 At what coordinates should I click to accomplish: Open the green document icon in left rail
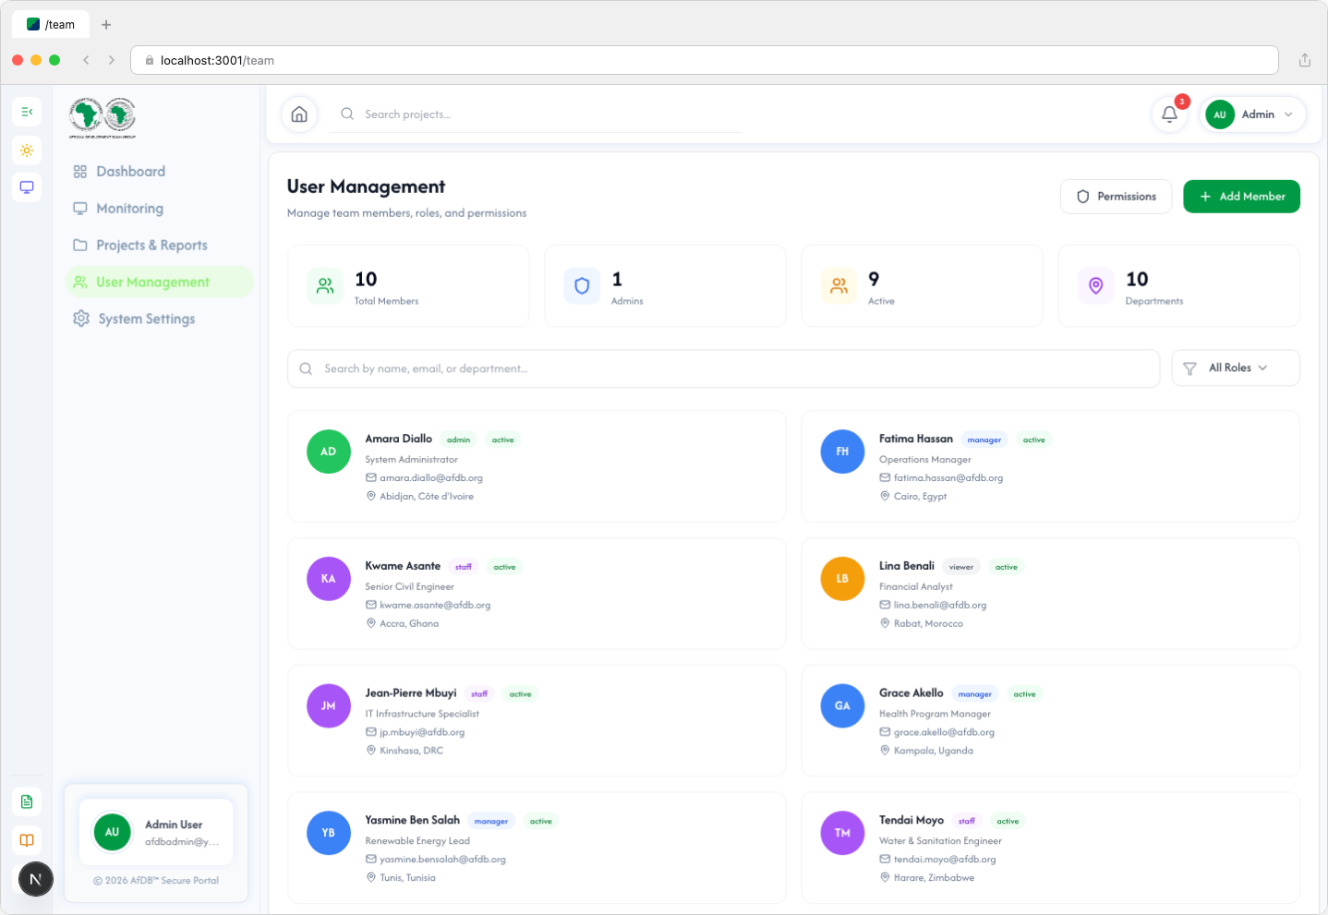(27, 801)
